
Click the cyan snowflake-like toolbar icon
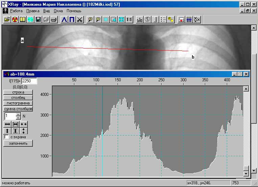tap(30, 20)
